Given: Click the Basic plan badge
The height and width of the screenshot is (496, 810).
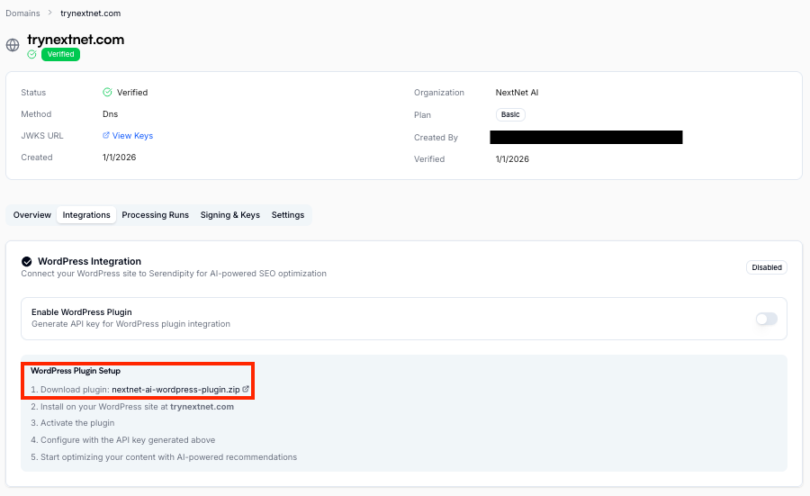Looking at the screenshot, I should (x=510, y=114).
